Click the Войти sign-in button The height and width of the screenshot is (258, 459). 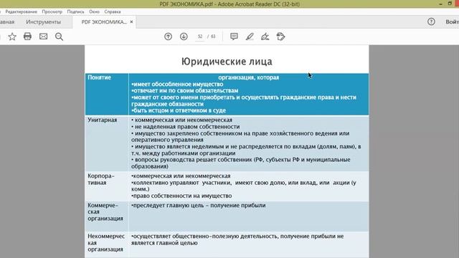[x=452, y=22]
